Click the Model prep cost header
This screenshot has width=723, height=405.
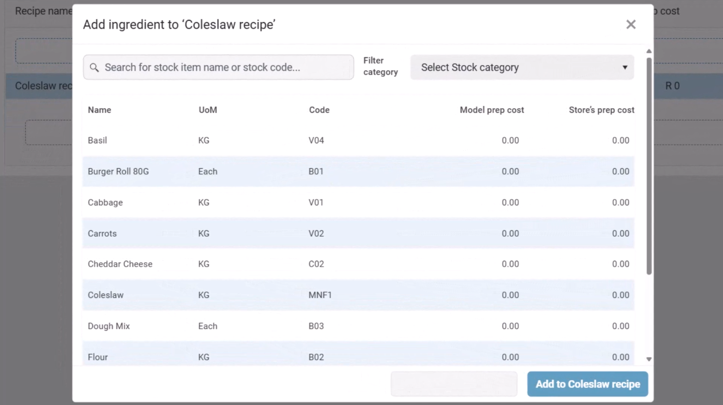492,110
